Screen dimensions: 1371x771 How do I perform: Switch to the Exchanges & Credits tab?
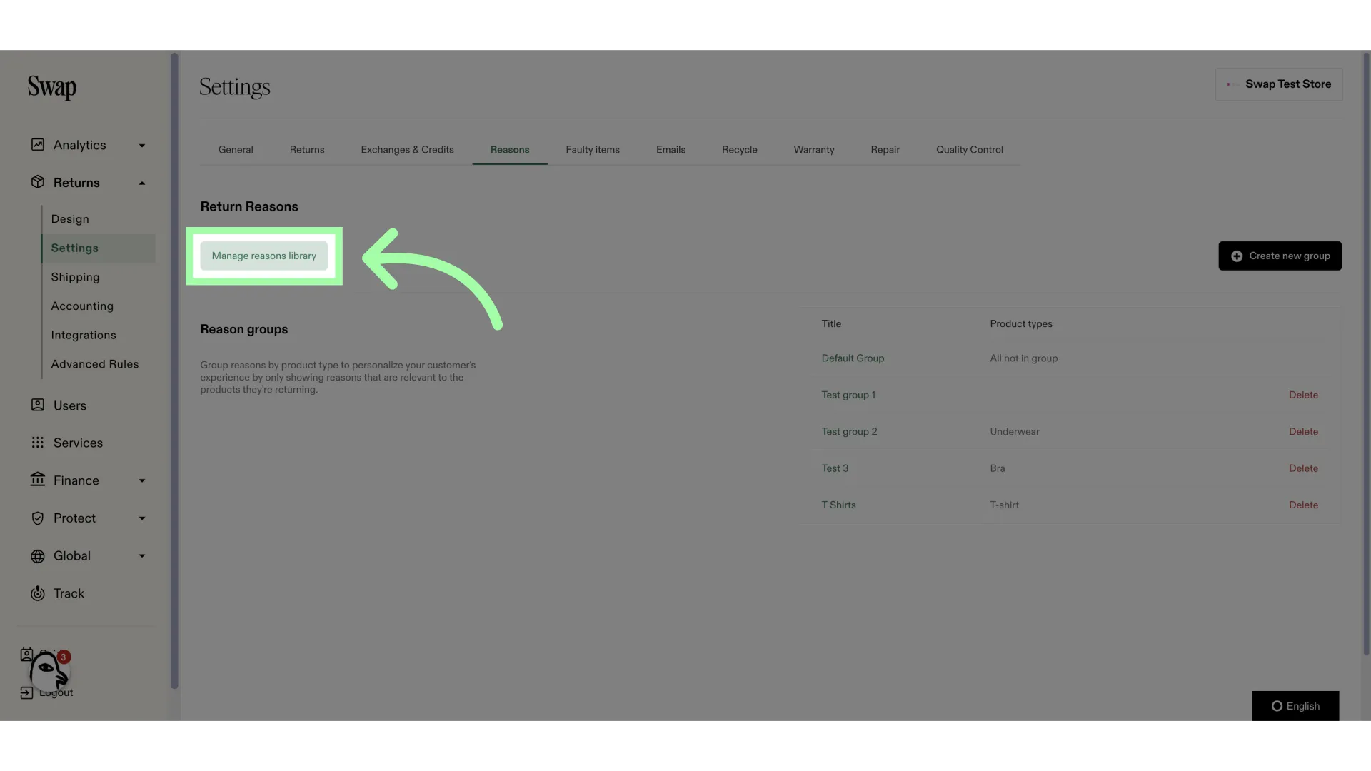click(x=407, y=150)
